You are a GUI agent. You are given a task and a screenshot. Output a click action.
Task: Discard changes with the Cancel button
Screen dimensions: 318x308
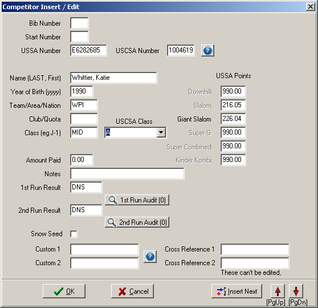pyautogui.click(x=132, y=291)
